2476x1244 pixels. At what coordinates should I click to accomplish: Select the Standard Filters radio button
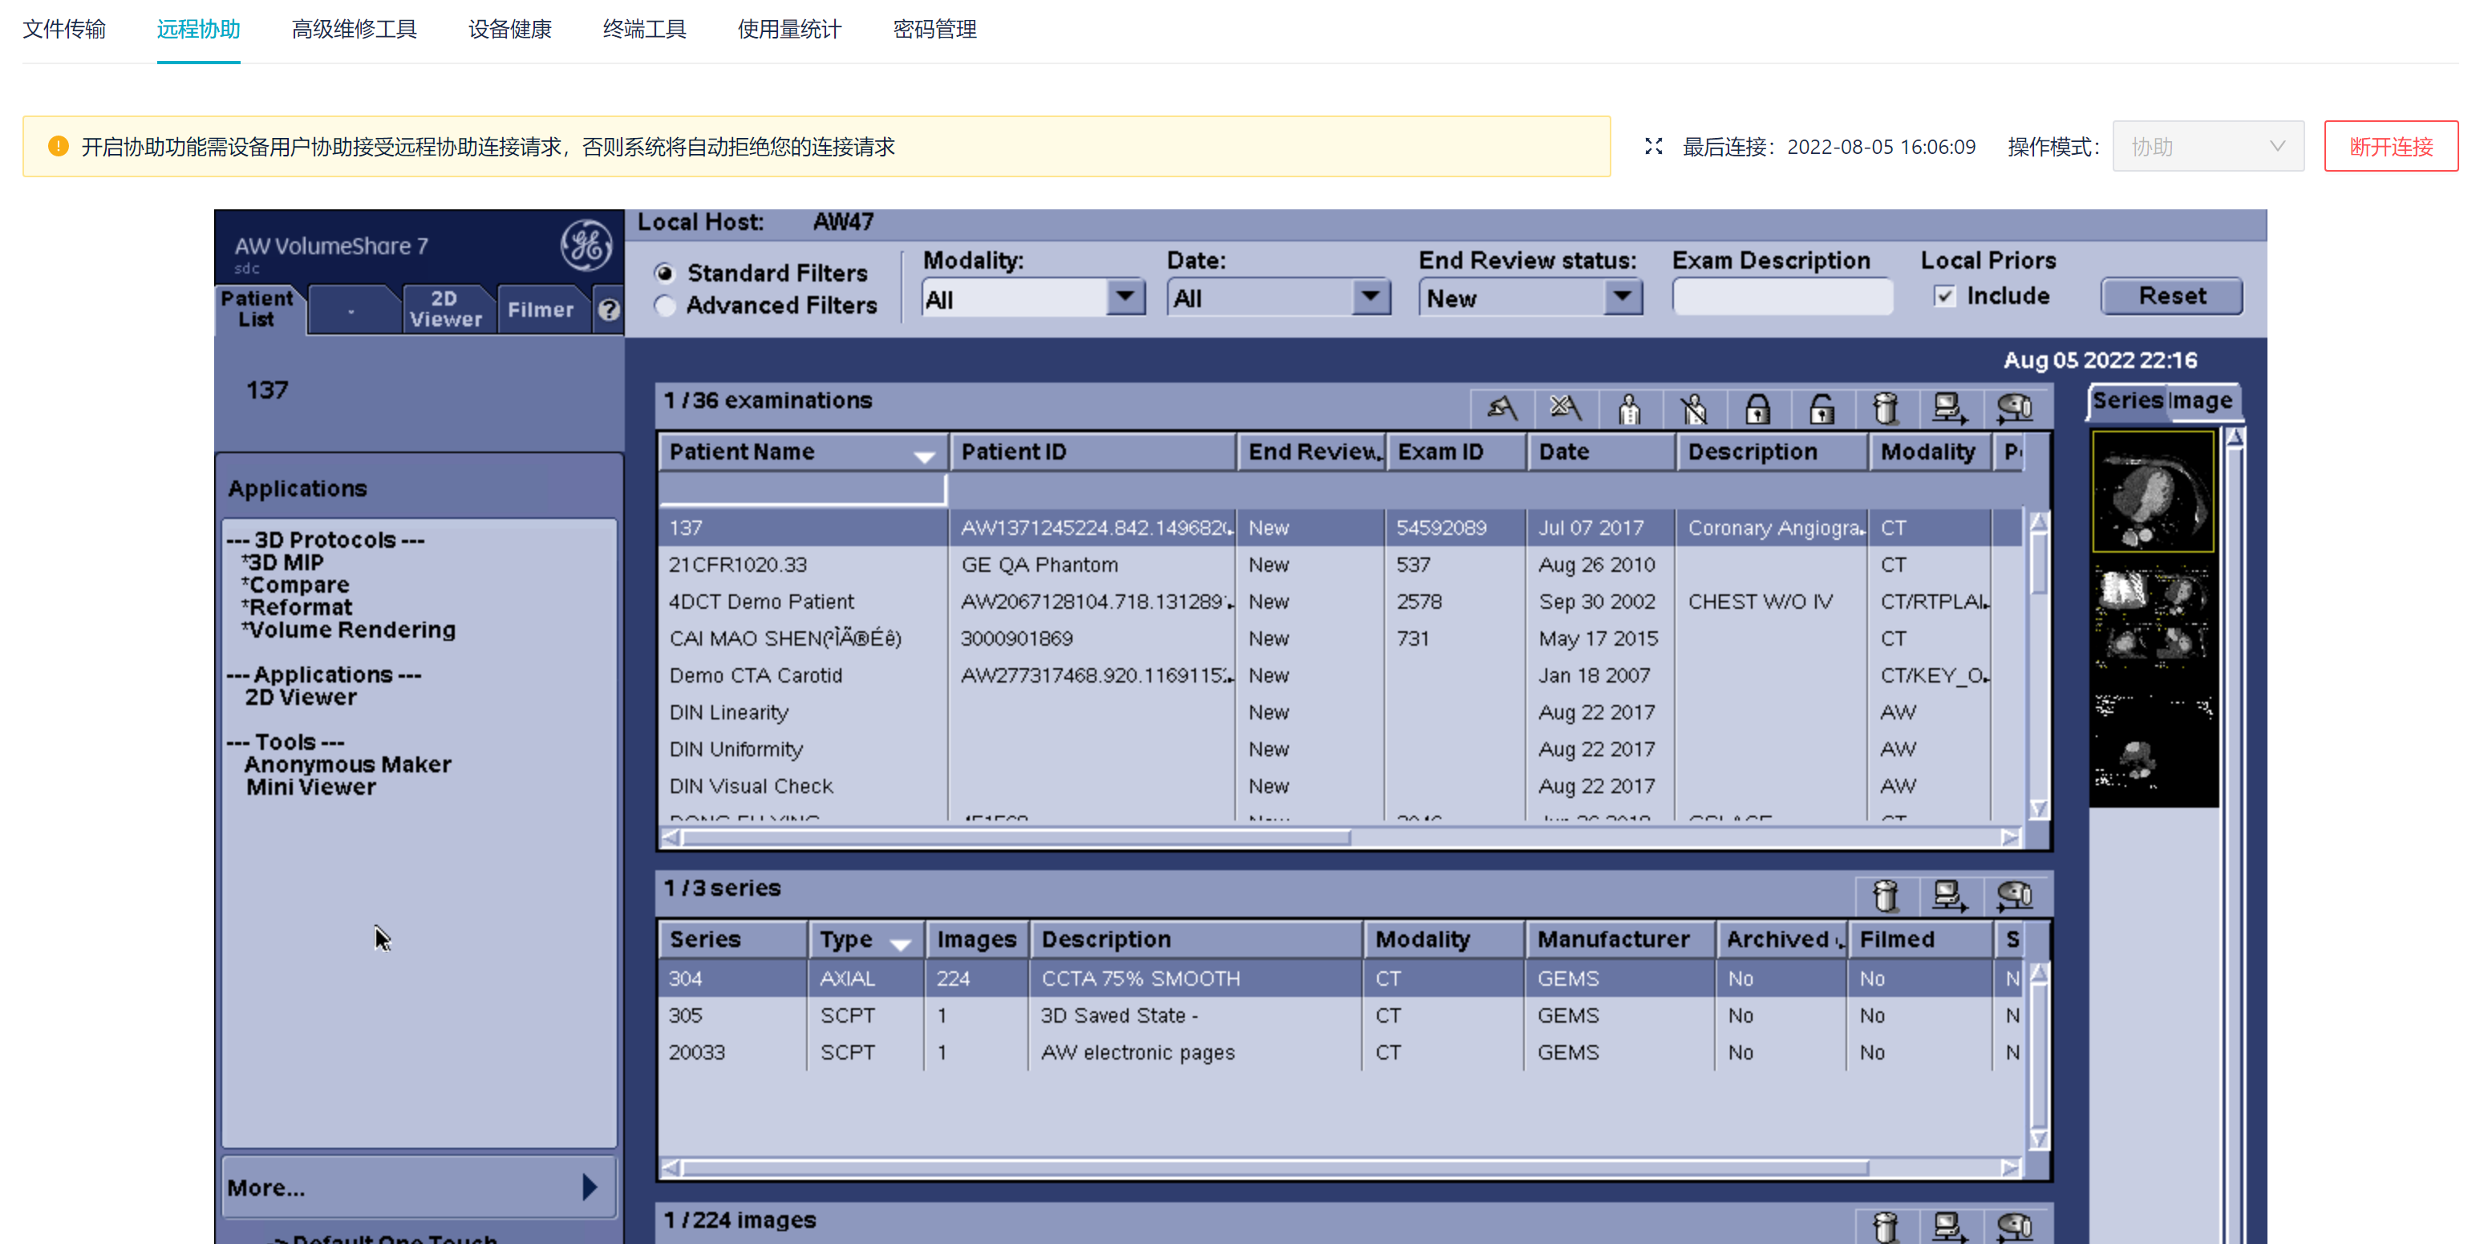[x=665, y=273]
